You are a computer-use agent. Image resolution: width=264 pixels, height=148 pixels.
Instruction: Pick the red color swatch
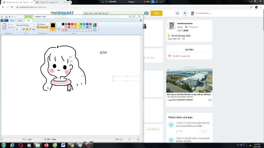(x=72, y=24)
